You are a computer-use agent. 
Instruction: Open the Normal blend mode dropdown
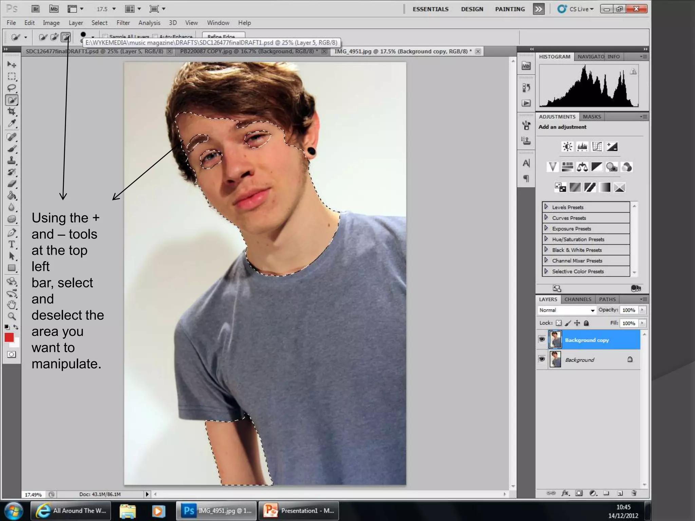pyautogui.click(x=567, y=310)
